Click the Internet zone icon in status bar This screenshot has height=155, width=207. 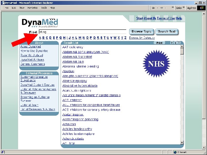175,152
